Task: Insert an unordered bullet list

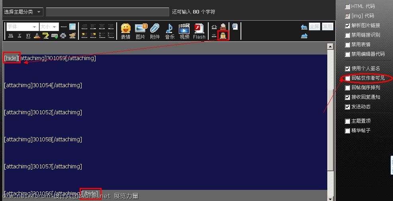Action: click(x=111, y=35)
